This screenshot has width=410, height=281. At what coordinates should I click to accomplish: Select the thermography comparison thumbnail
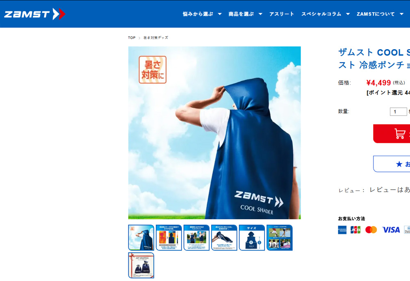(169, 238)
